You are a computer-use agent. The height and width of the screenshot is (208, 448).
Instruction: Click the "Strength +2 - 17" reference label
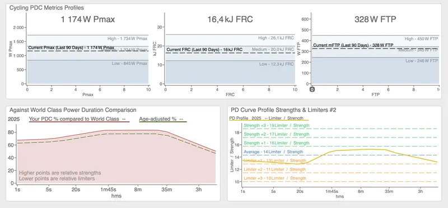(277, 134)
